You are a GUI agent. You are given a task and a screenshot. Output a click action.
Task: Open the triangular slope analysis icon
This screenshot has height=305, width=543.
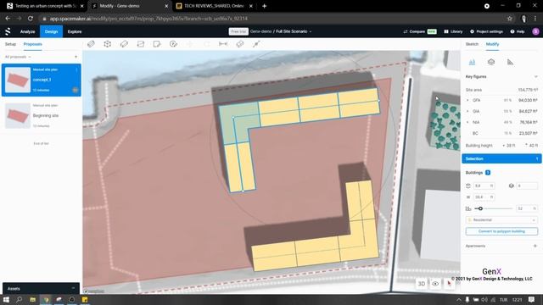pos(510,62)
